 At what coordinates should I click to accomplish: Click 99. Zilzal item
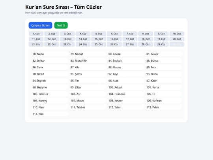click(x=88, y=87)
